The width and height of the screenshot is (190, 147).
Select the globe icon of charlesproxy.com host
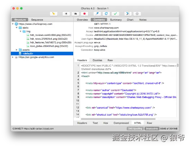pyautogui.click(x=16, y=24)
